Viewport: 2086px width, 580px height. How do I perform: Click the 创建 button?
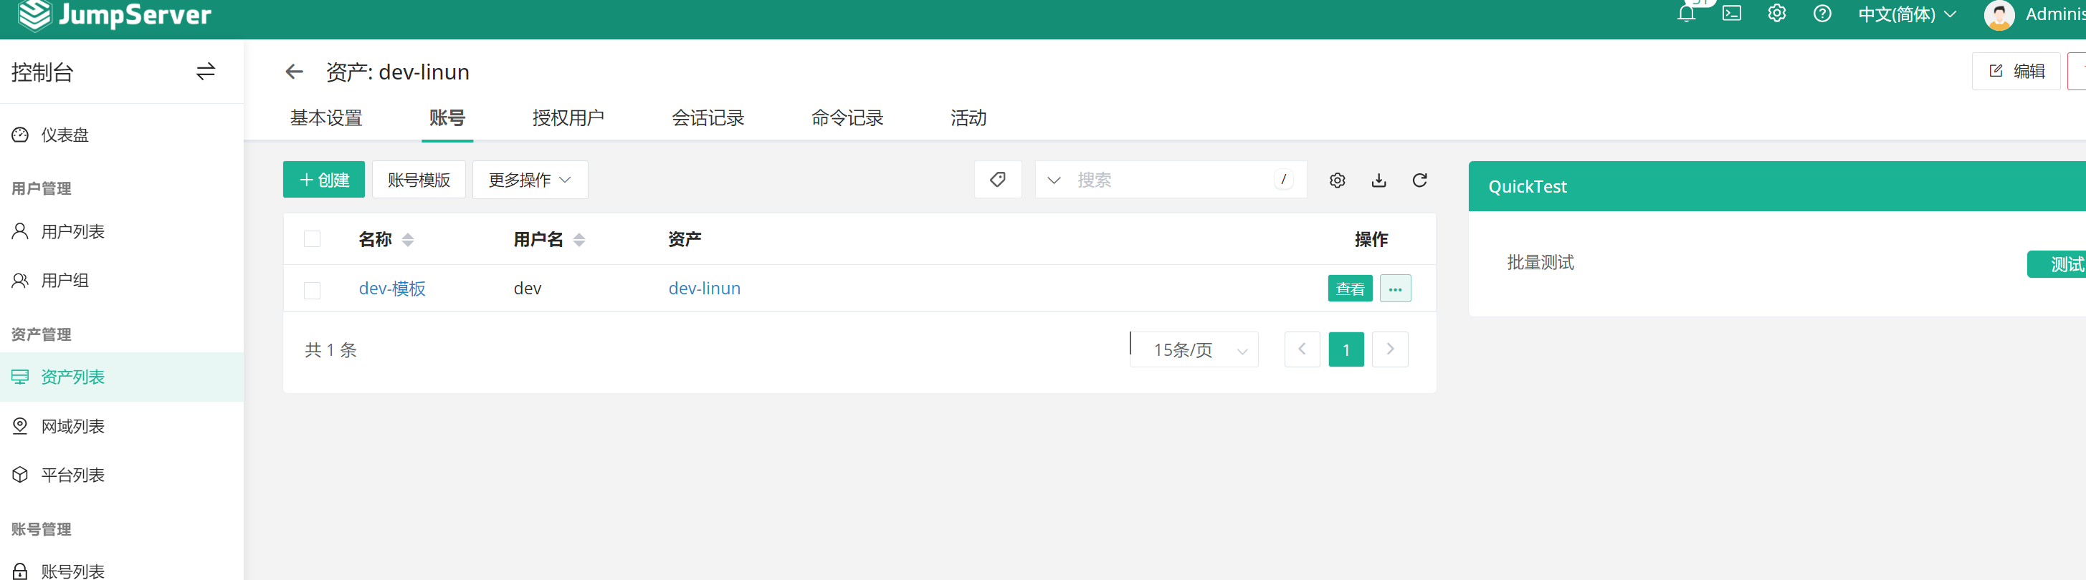[x=324, y=180]
